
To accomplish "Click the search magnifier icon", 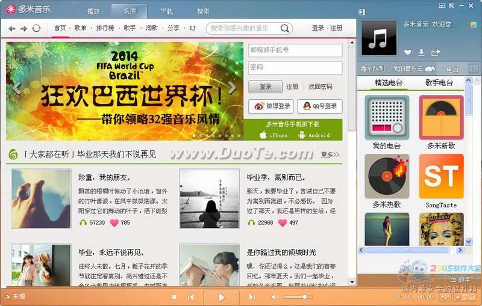I will (x=284, y=28).
